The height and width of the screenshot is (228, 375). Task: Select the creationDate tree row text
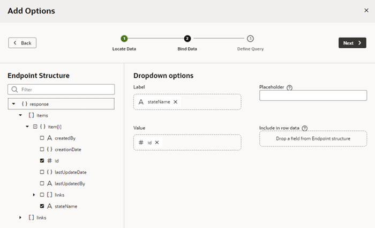click(68, 150)
